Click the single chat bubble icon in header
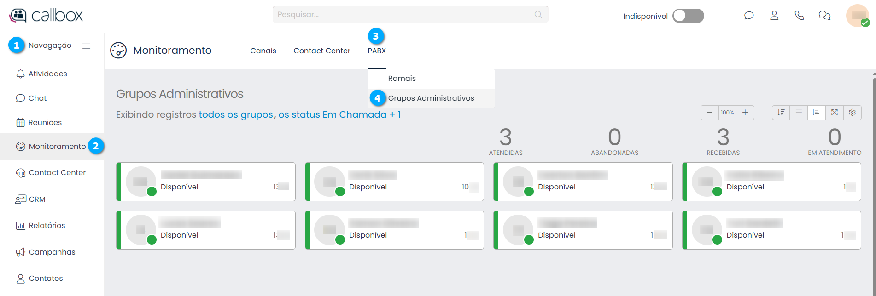Viewport: 876px width, 296px height. point(749,16)
